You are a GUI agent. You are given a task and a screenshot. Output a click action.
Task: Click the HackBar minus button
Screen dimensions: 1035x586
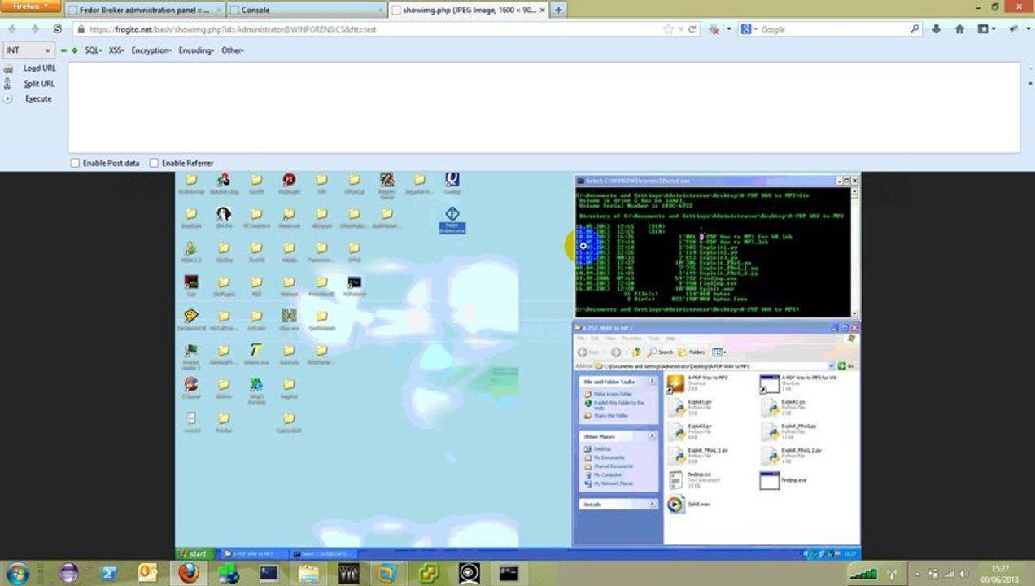[x=63, y=50]
